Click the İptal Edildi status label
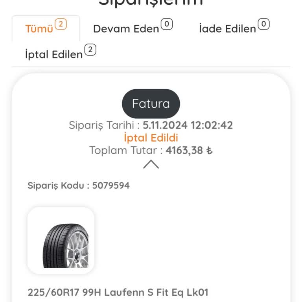 click(x=151, y=138)
